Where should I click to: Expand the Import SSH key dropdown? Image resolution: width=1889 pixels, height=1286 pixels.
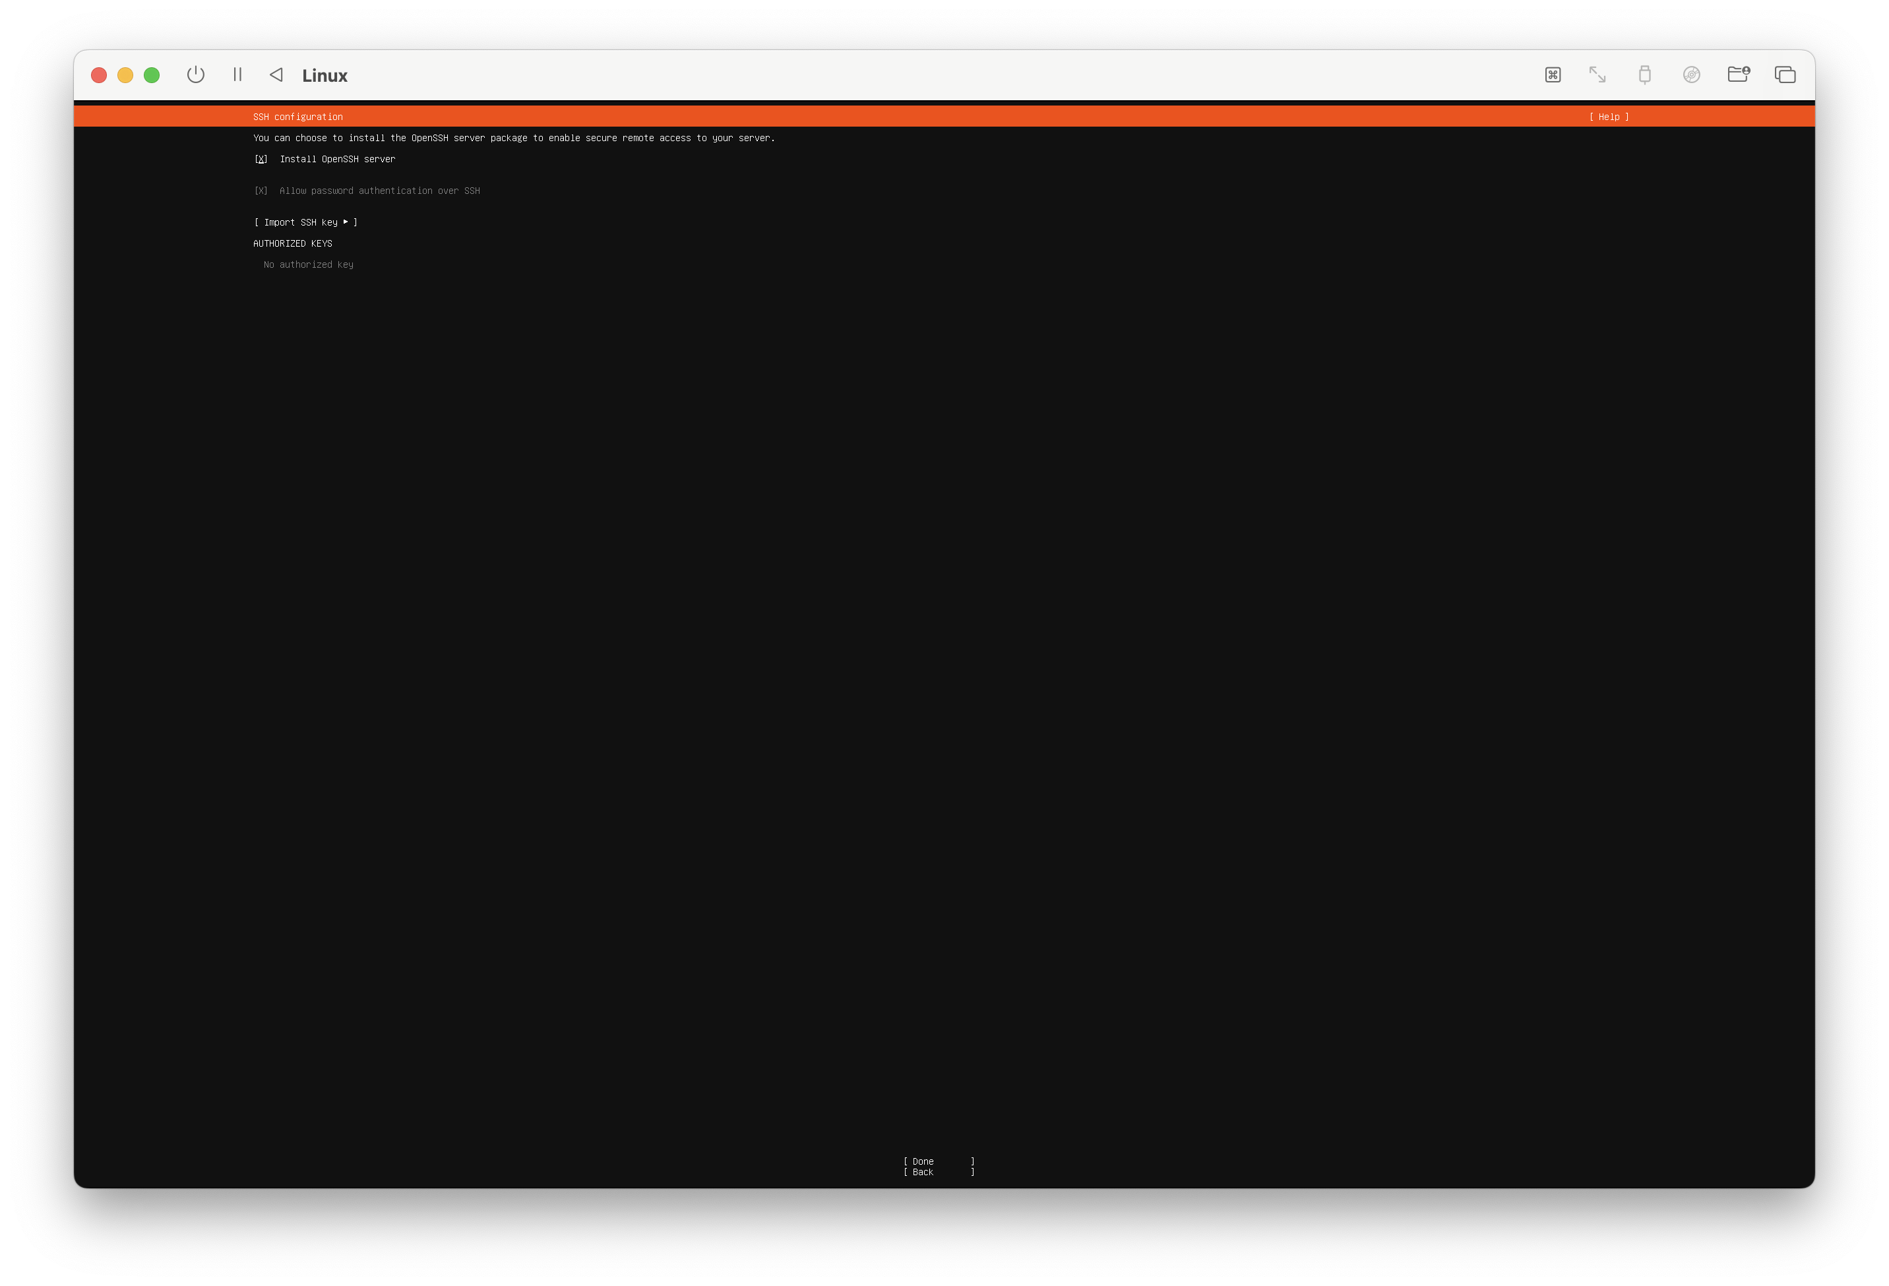click(305, 223)
